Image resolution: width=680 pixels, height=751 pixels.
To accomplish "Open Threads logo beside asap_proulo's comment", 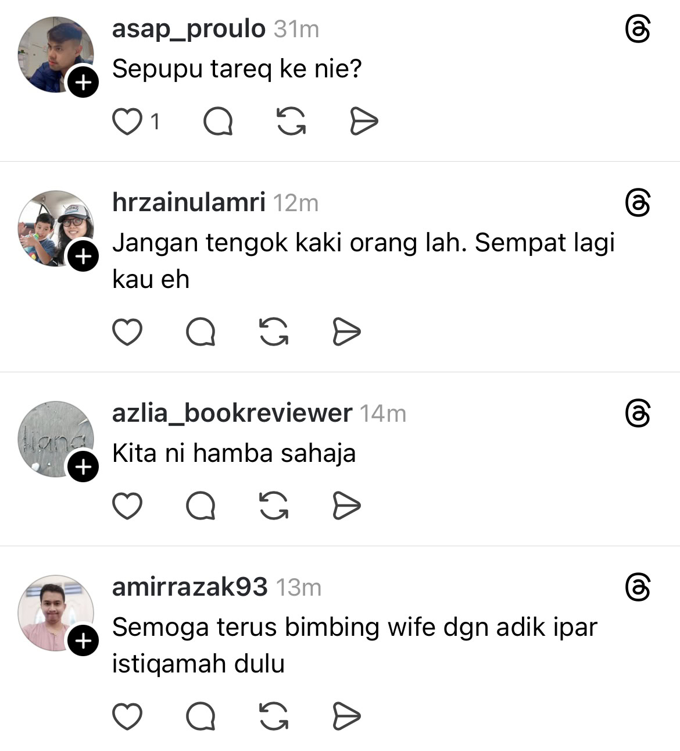I will 638,29.
